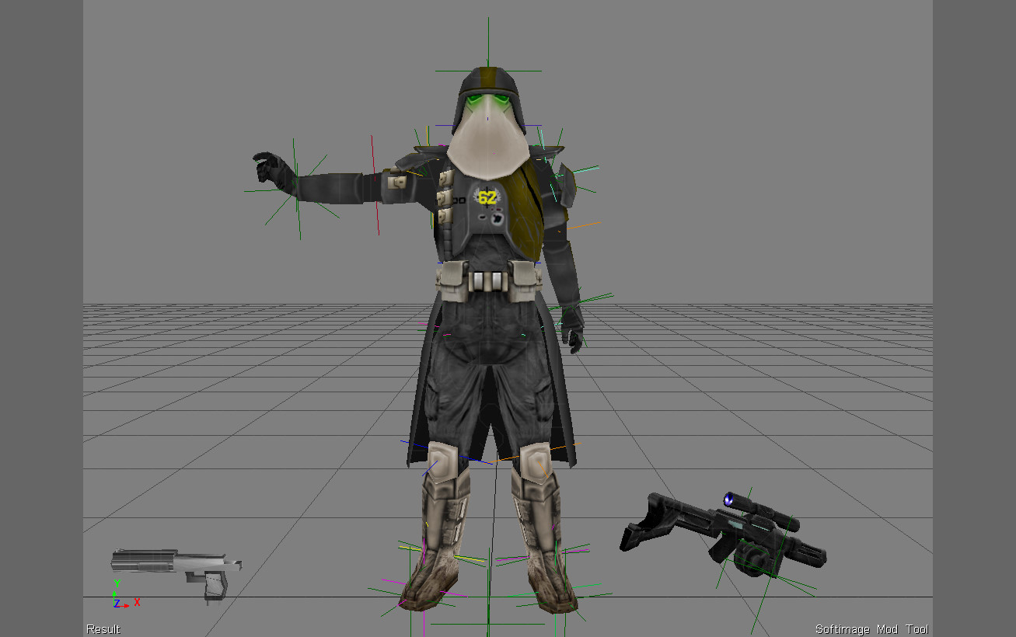Click the trooper's utility belt buckle

487,281
